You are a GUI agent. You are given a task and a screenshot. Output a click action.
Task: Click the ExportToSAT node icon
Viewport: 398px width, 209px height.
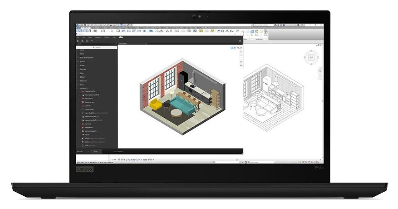click(82, 109)
